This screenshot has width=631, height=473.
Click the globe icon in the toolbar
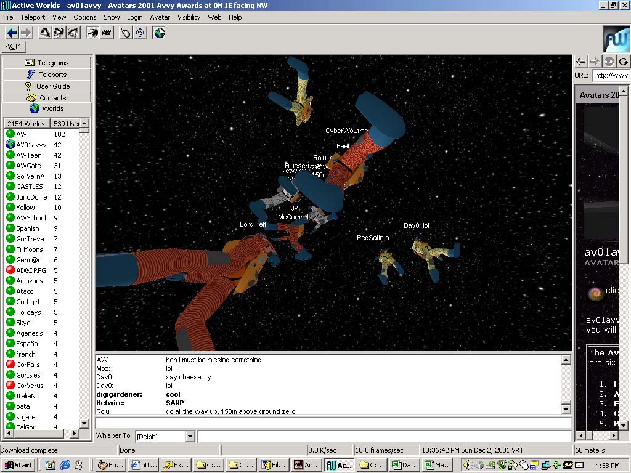[x=160, y=33]
